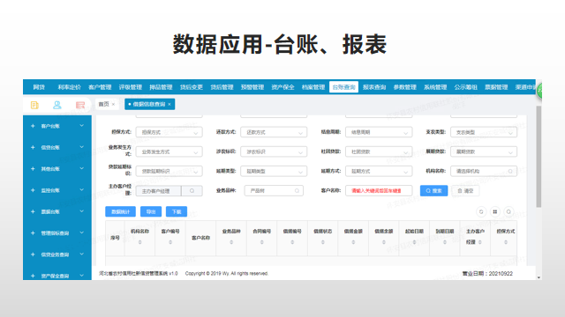Image resolution: width=565 pixels, height=317 pixels.
Task: Click sort icon under 合同编号 column
Action: pos(262,242)
